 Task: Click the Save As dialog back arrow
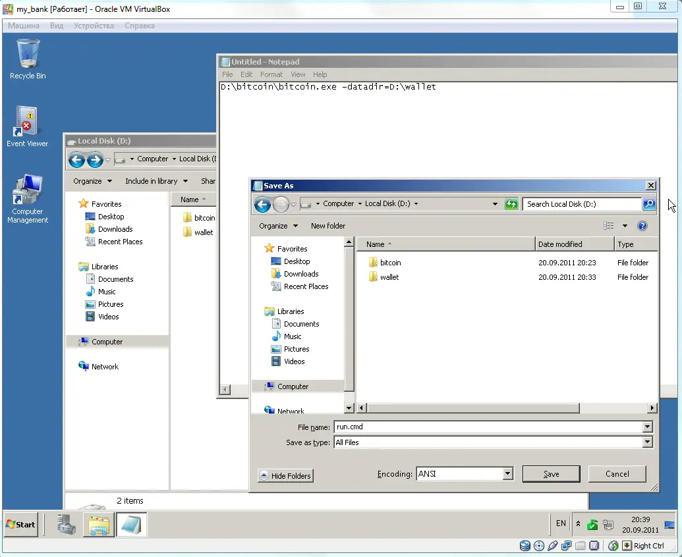click(x=262, y=205)
